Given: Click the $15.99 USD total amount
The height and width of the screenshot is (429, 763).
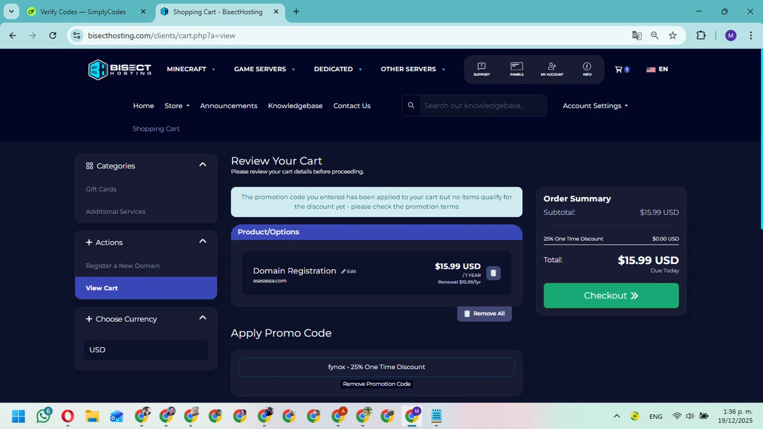Looking at the screenshot, I should coord(648,261).
